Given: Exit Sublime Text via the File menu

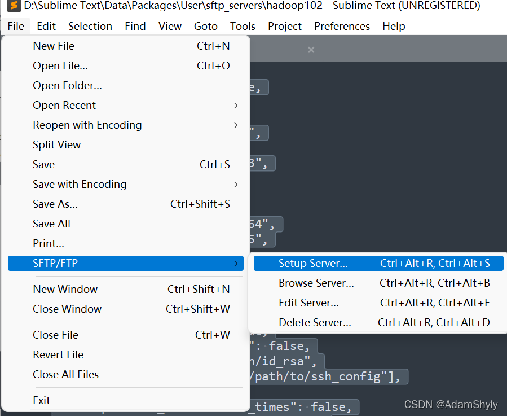Looking at the screenshot, I should [41, 400].
